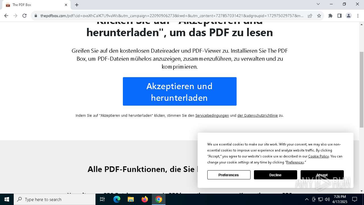The image size is (364, 205).
Task: Open tab search chevron
Action: tap(318, 4)
